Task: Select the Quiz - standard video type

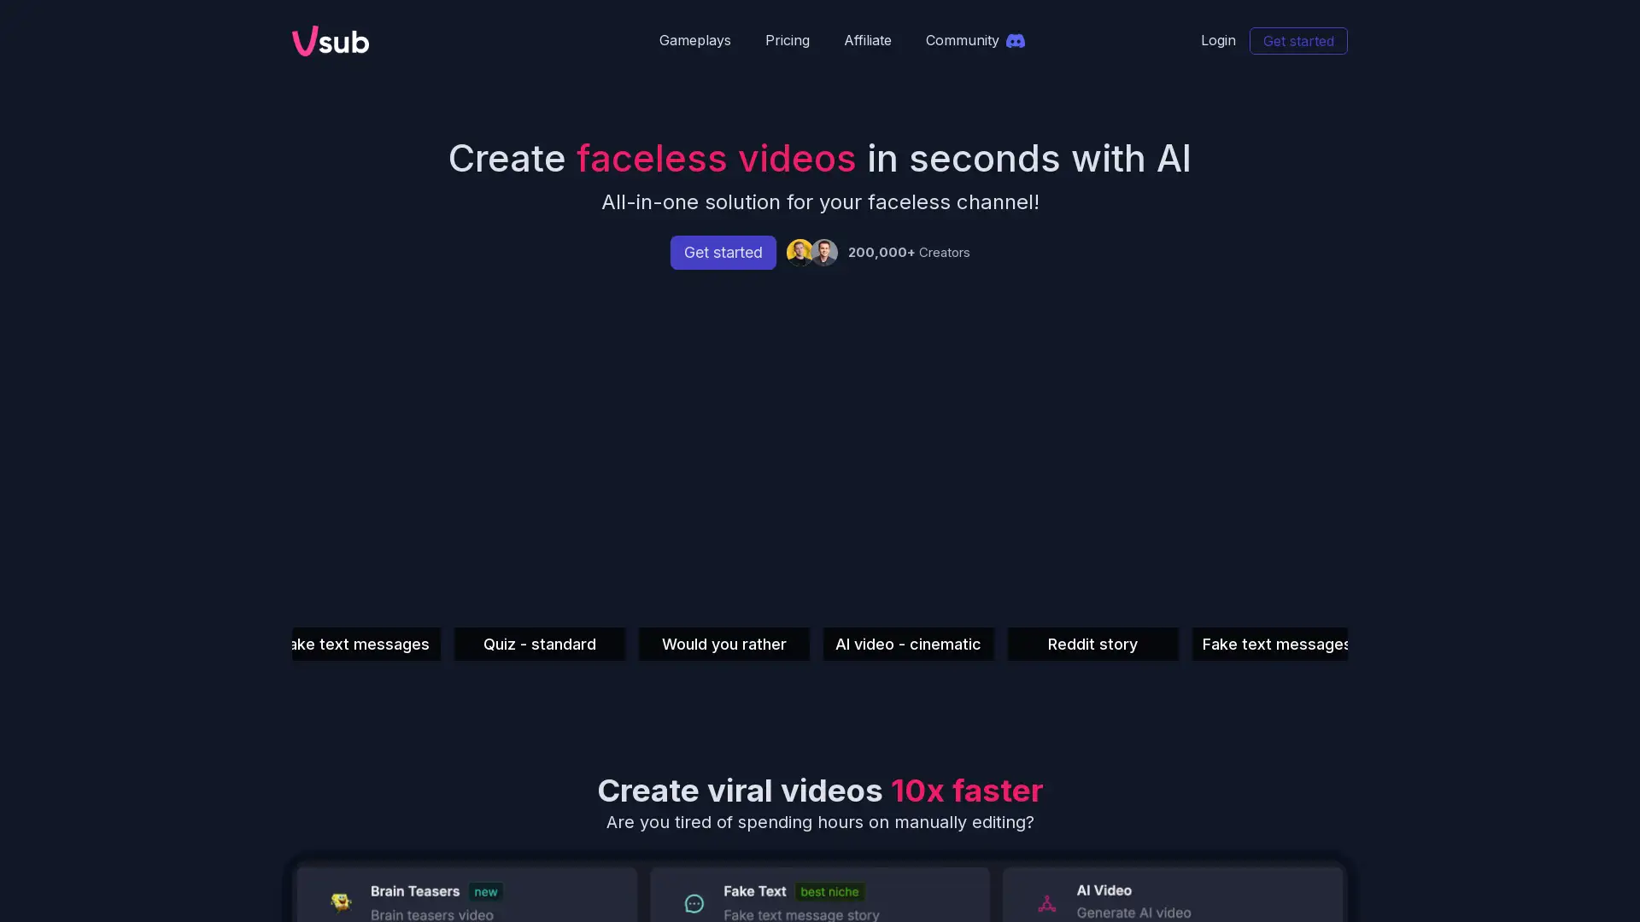Action: point(540,644)
